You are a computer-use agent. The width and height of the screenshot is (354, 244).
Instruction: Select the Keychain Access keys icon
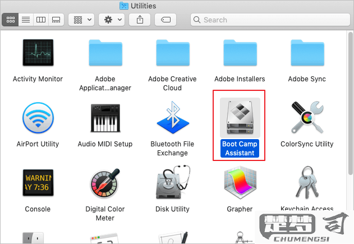click(307, 182)
